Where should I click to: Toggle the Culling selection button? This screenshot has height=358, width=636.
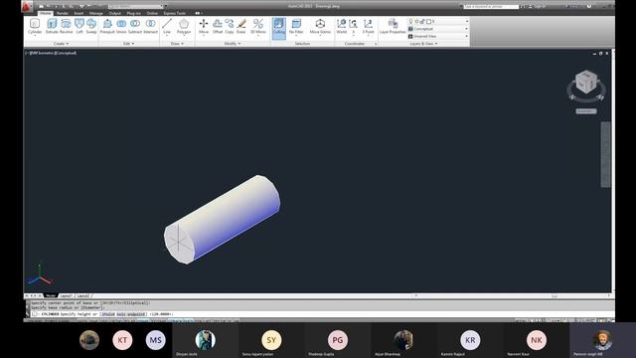(278, 28)
